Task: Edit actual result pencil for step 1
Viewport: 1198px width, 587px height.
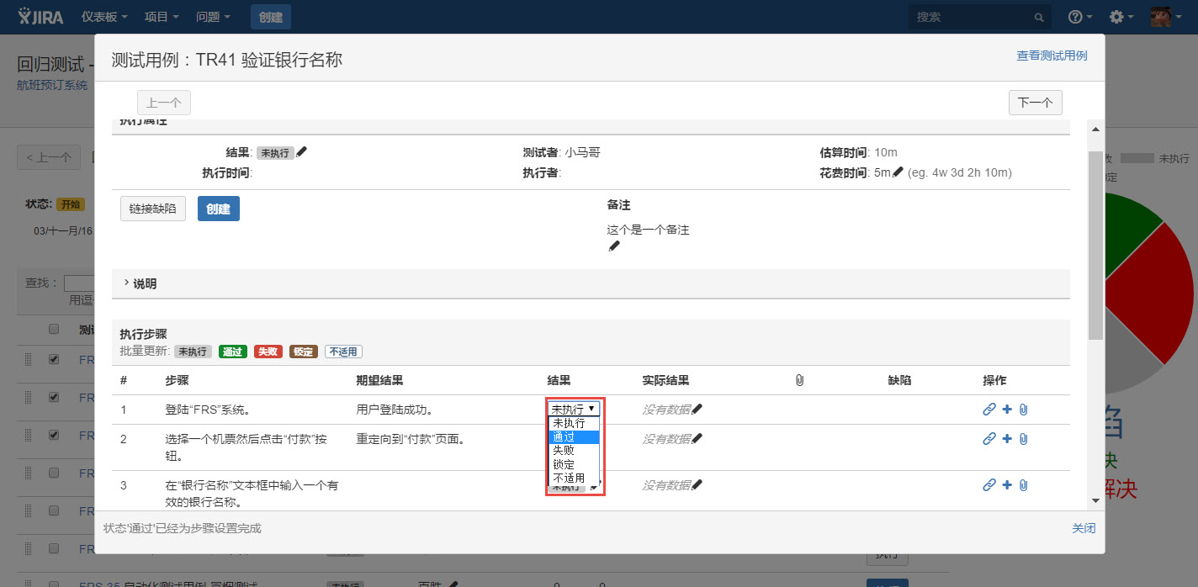Action: 697,410
